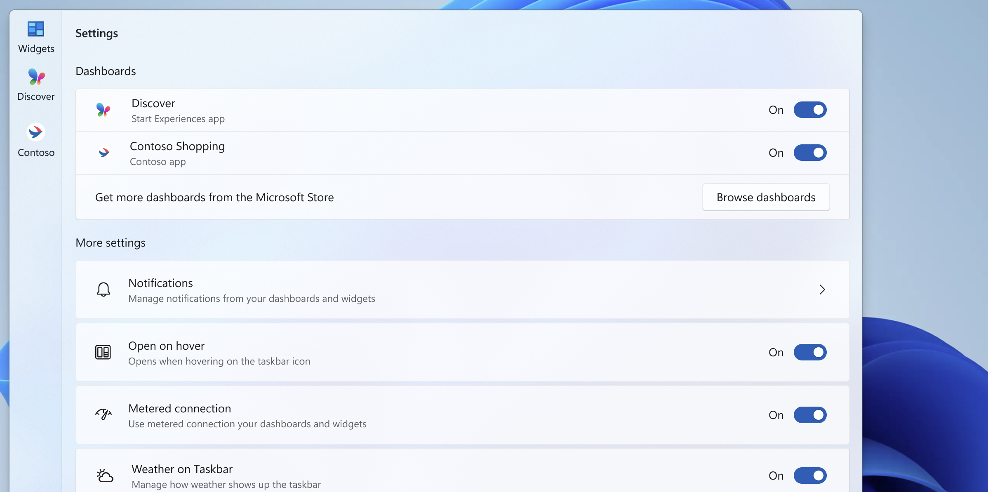Open the Notifications row title
The image size is (988, 492).
pyautogui.click(x=161, y=283)
